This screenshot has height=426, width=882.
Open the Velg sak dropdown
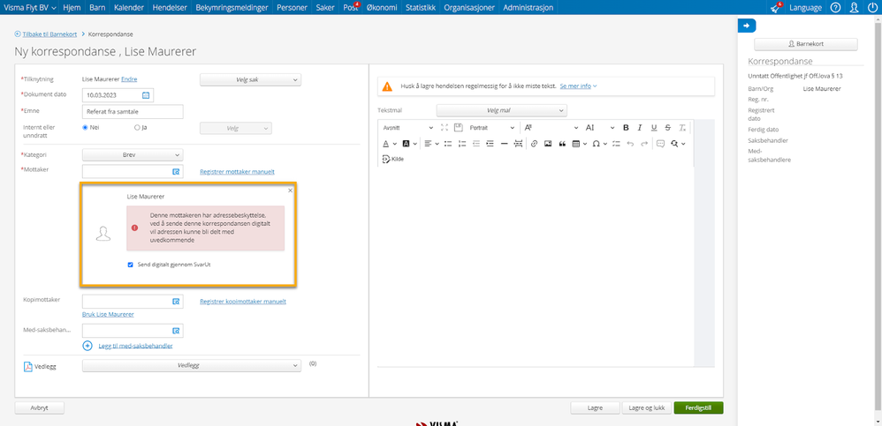[x=251, y=79]
